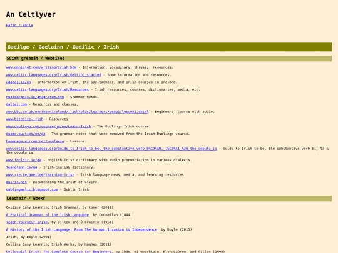338x253 pixels.
Task: Go to muiris.net link
Action: click(16, 182)
